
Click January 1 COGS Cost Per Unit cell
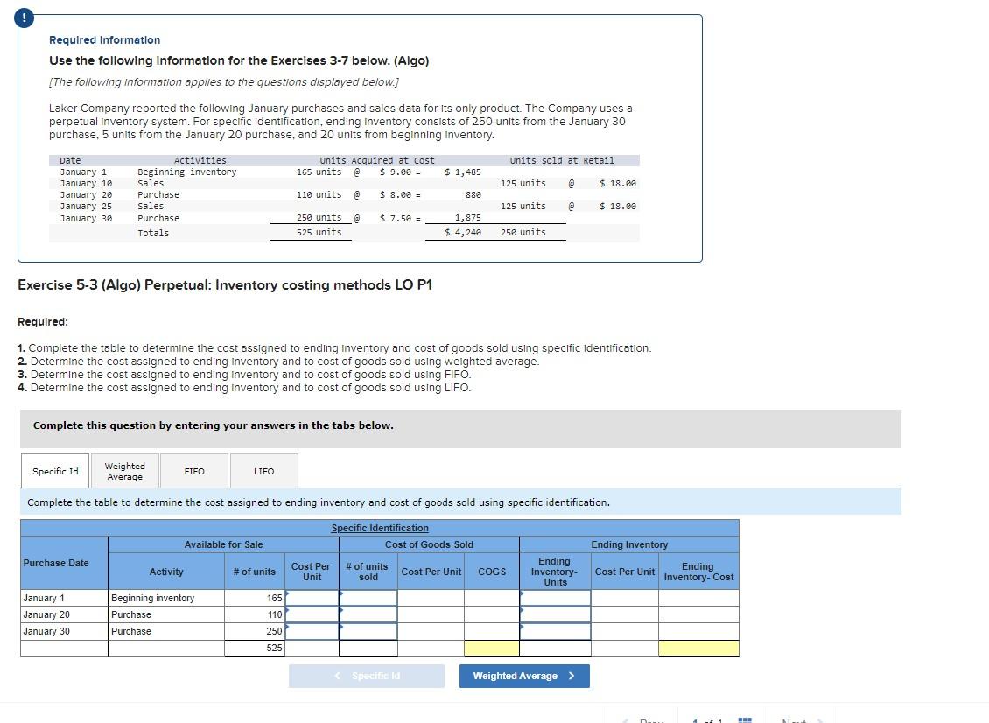pos(431,598)
